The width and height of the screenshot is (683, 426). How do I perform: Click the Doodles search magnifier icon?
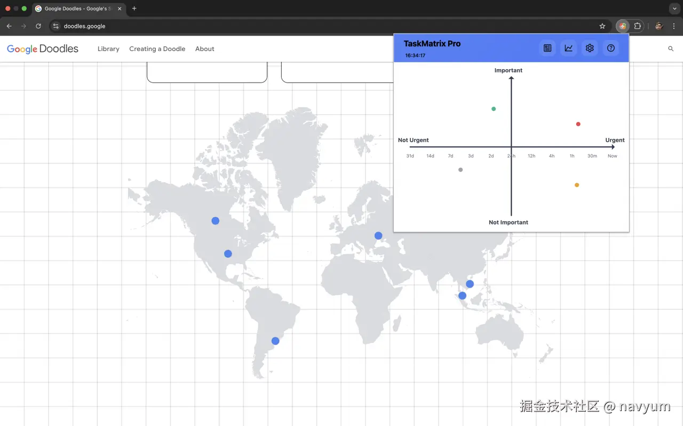click(671, 48)
